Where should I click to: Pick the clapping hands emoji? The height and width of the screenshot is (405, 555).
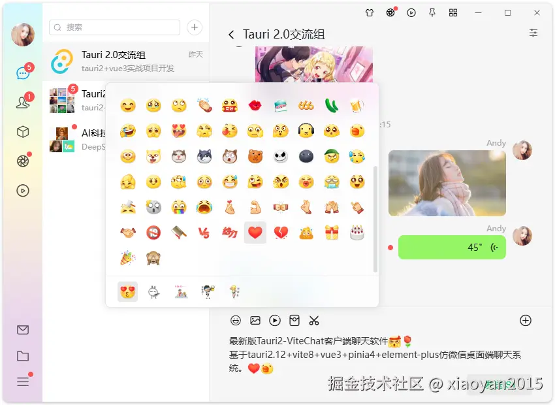[204, 105]
